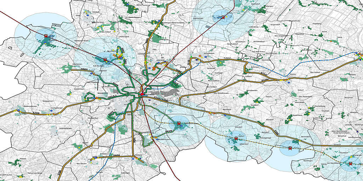Click the Embsen place label
Screen dimensions: 363x181
tap(103, 154)
